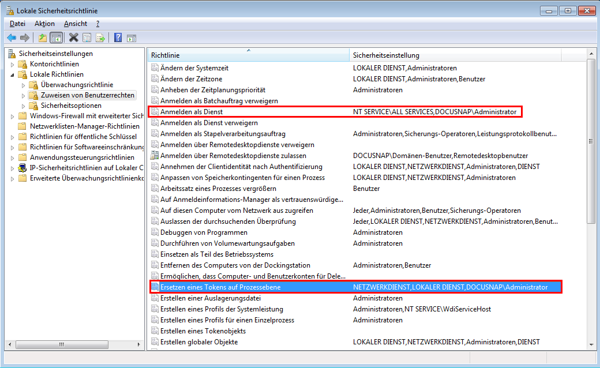Expand the Überwachungsrichtlinie node arrow
This screenshot has width=600, height=368.
click(x=23, y=85)
